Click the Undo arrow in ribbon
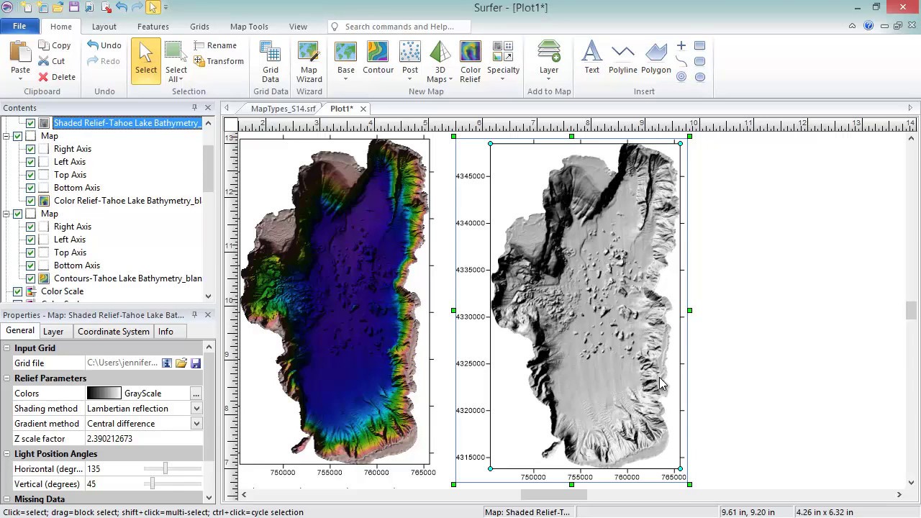 pyautogui.click(x=93, y=45)
